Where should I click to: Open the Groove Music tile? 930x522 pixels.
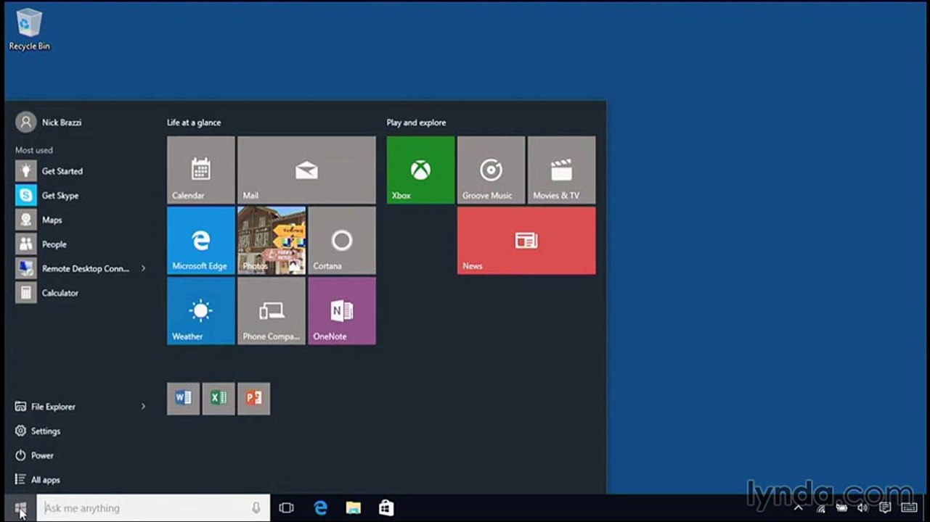(x=491, y=170)
